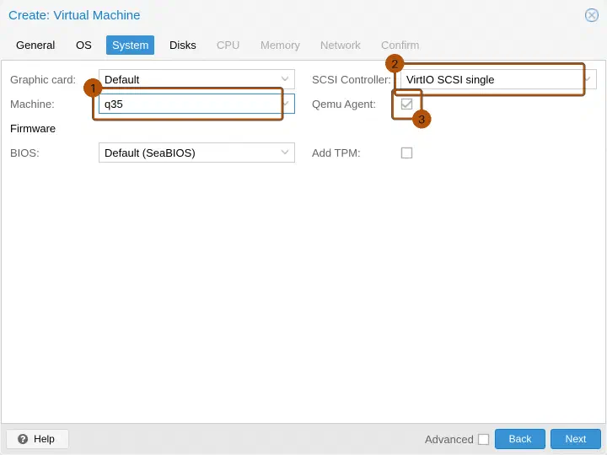Open the SCSI Controller dropdown arrow
Image resolution: width=607 pixels, height=455 pixels.
coord(588,79)
